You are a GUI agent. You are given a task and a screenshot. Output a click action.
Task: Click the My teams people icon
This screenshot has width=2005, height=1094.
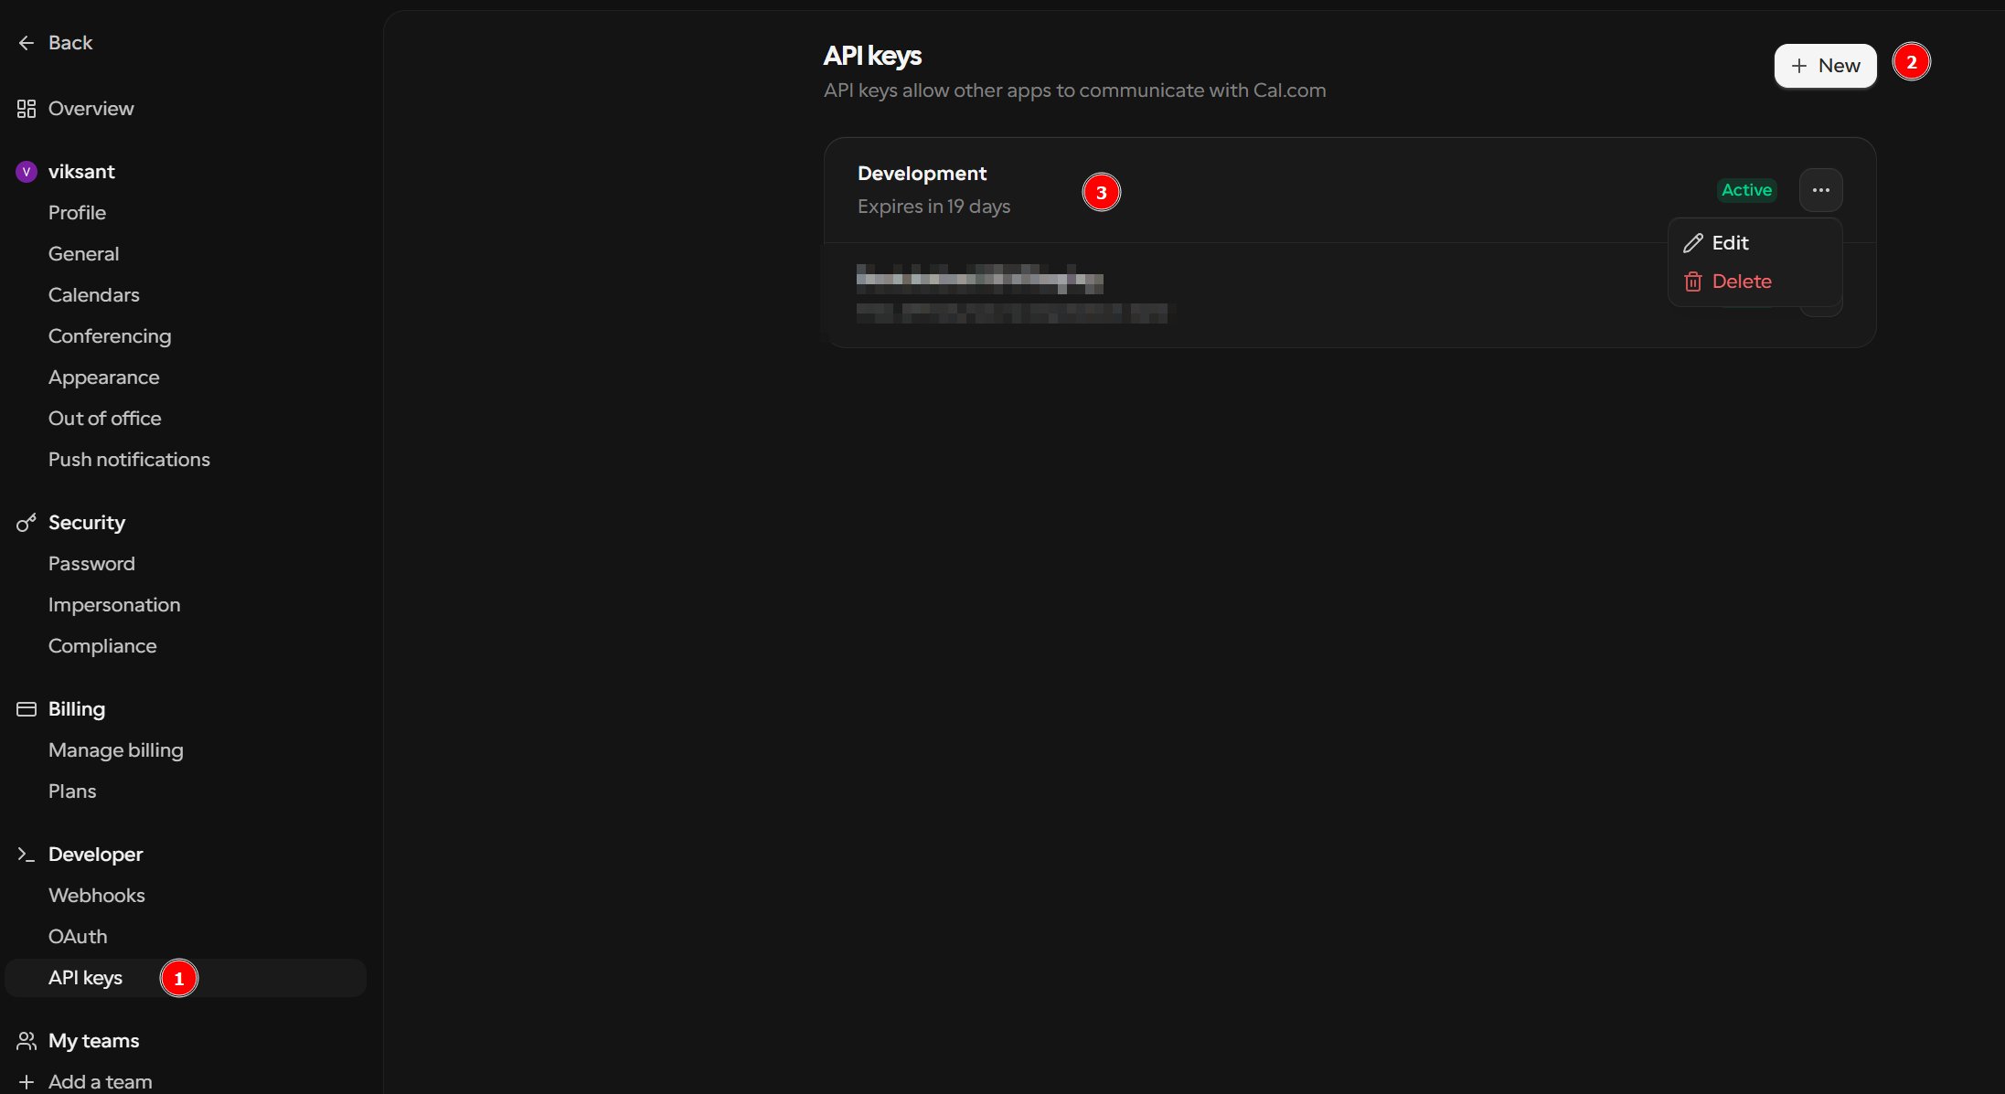point(27,1041)
